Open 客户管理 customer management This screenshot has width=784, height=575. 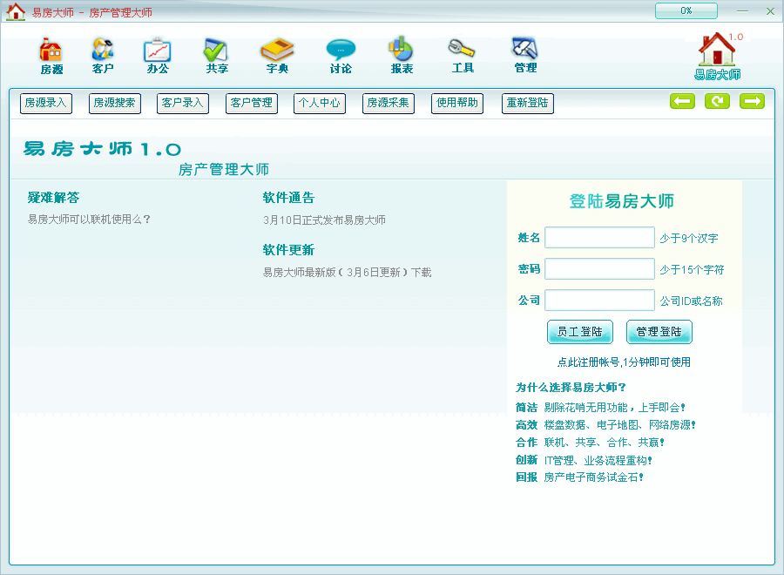pos(251,103)
